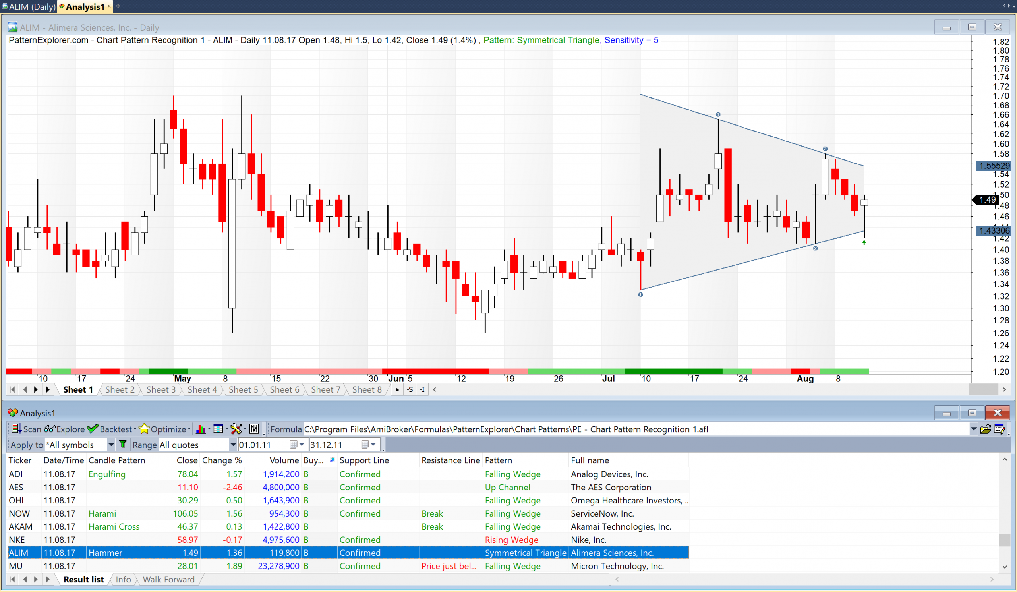The width and height of the screenshot is (1017, 592).
Task: Launch Optimize with star icon
Action: tap(162, 429)
